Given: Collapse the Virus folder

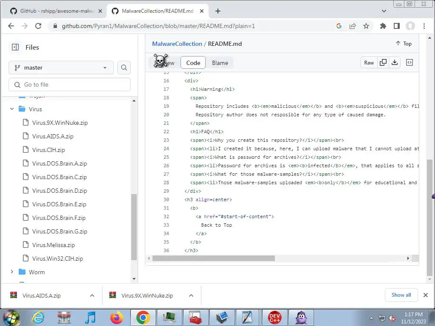Looking at the screenshot, I should [12, 109].
